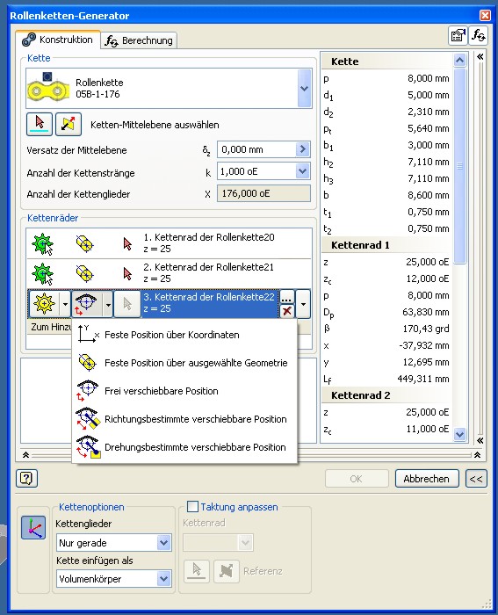
Task: Click the results panel scrollbar down arrow
Action: (x=459, y=434)
